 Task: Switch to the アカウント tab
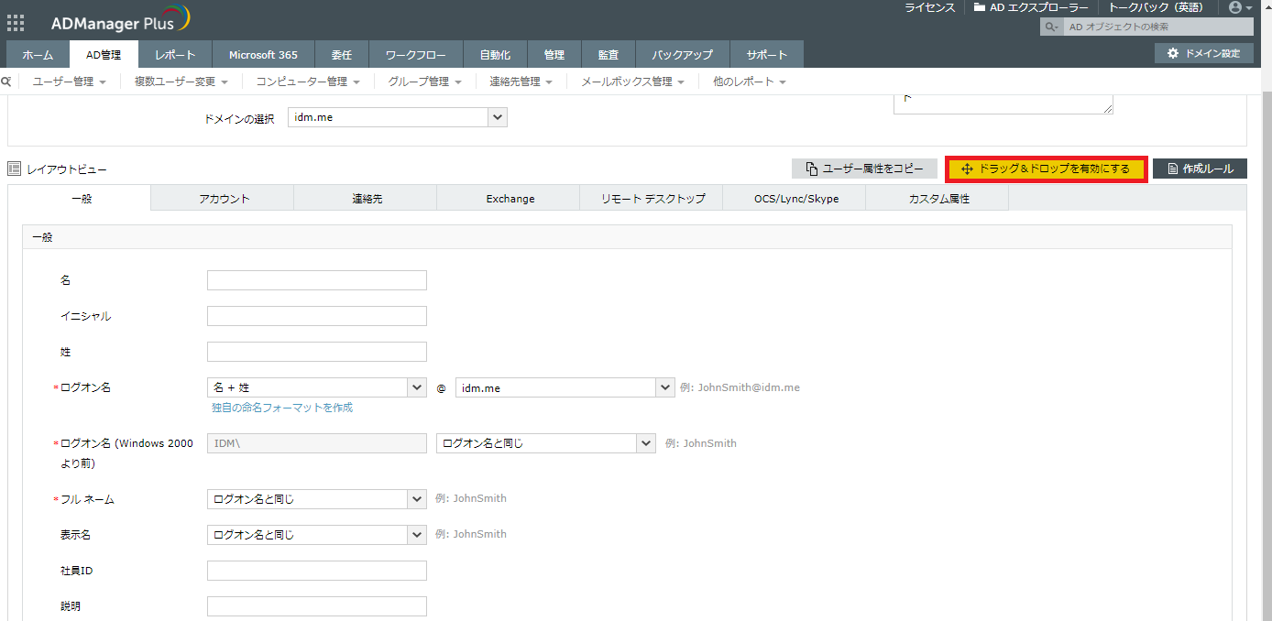224,198
